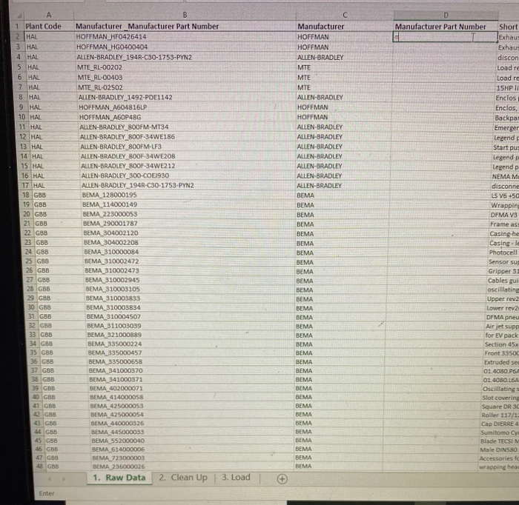Image resolution: width=519 pixels, height=505 pixels.
Task: Select cell BEMA_614000006
Action: [193, 449]
